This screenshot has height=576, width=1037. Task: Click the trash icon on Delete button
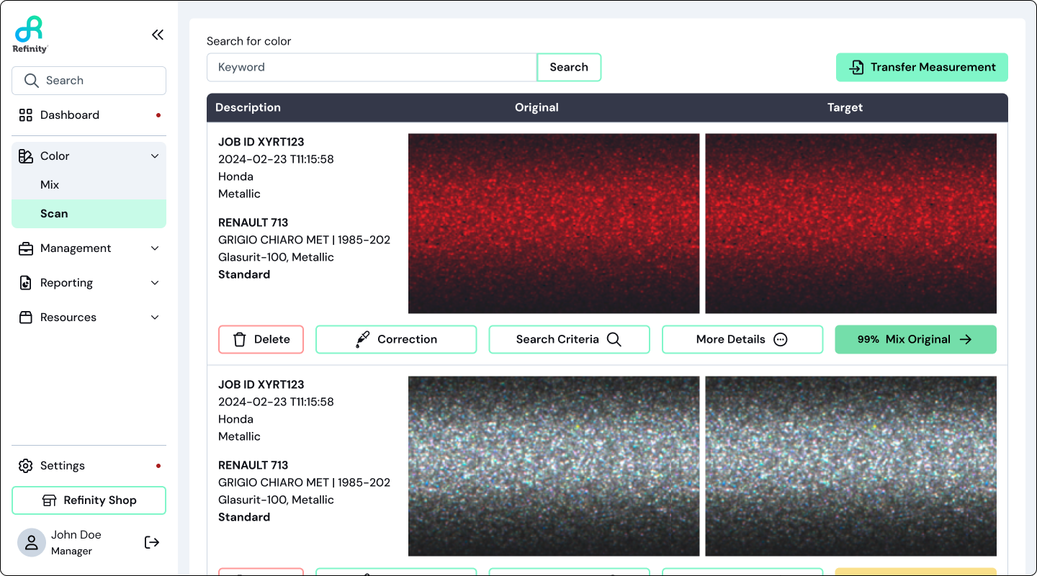241,339
